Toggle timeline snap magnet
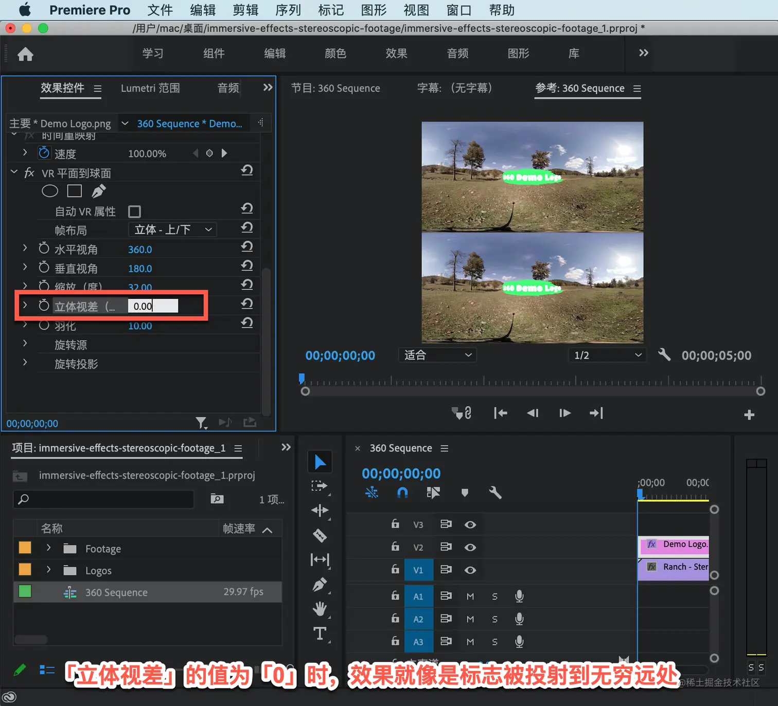The width and height of the screenshot is (778, 706). pos(402,493)
